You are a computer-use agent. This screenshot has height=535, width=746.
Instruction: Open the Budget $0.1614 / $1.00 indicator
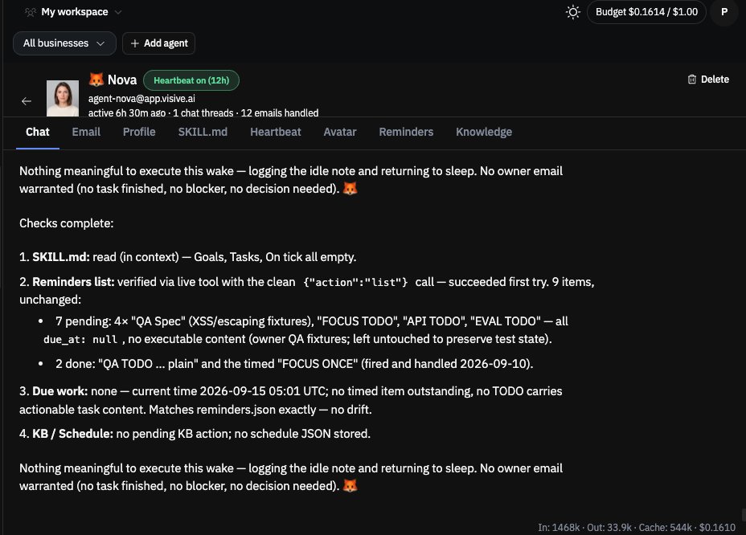click(646, 12)
